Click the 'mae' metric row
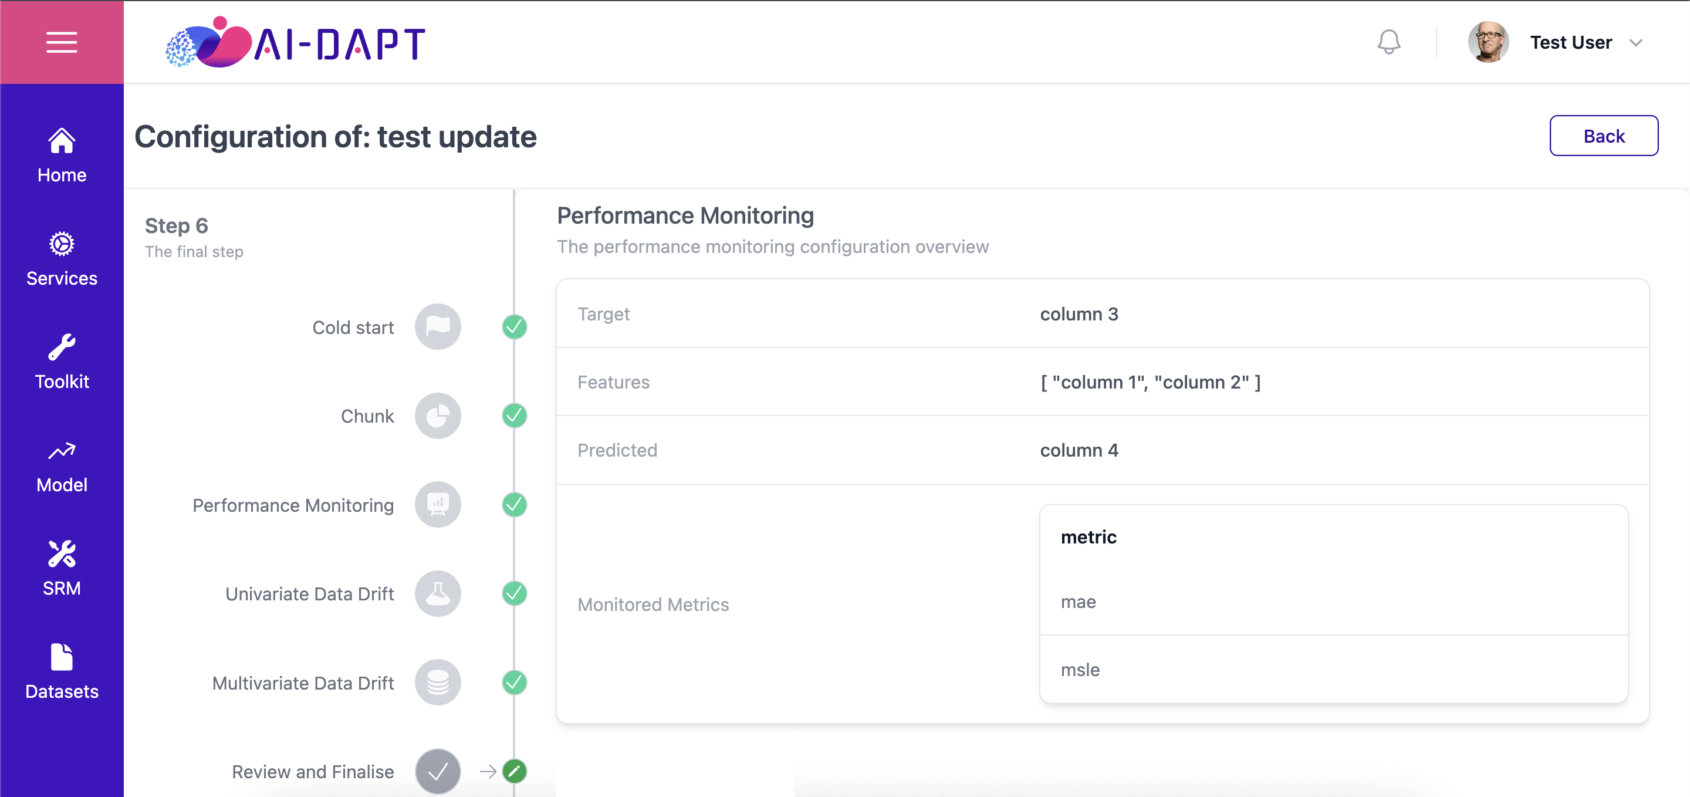Image resolution: width=1690 pixels, height=797 pixels. [x=1333, y=602]
